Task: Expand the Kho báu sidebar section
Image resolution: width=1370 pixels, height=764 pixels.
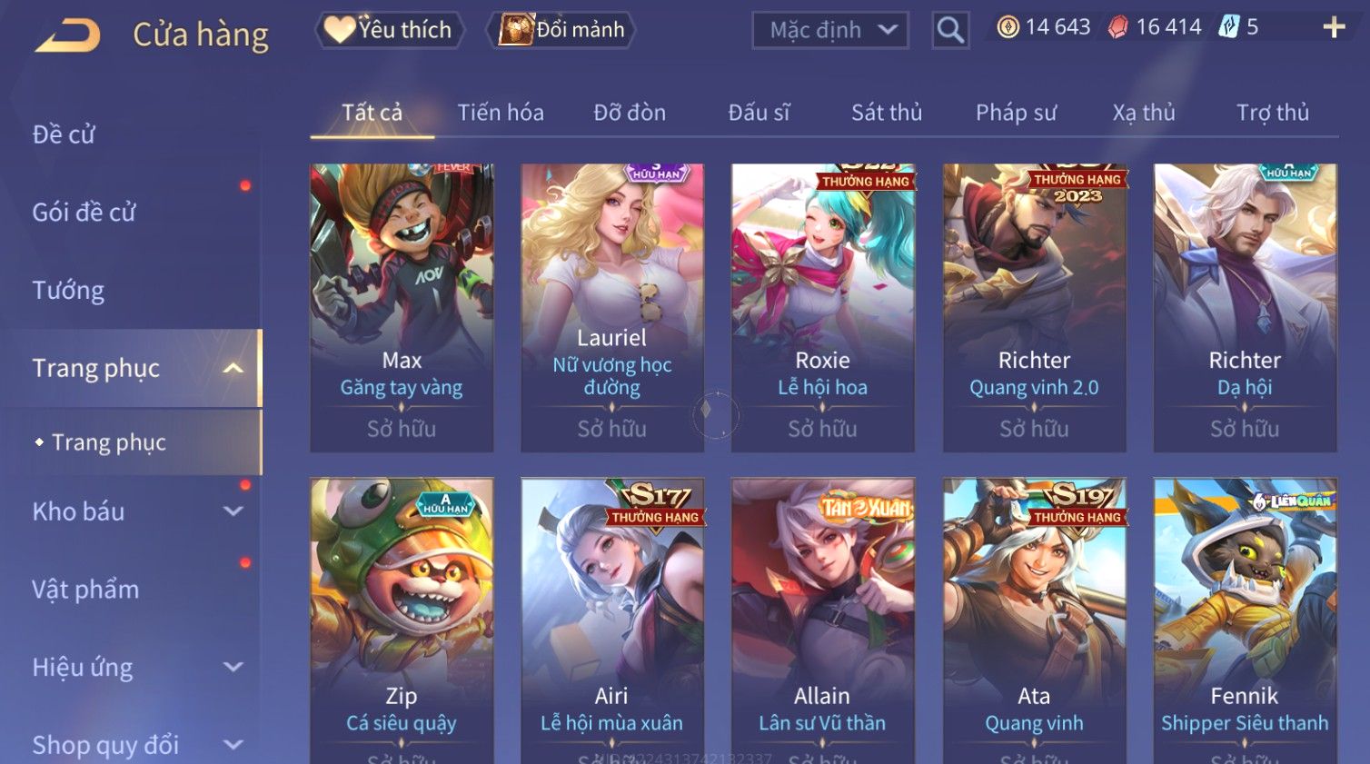Action: coord(233,511)
